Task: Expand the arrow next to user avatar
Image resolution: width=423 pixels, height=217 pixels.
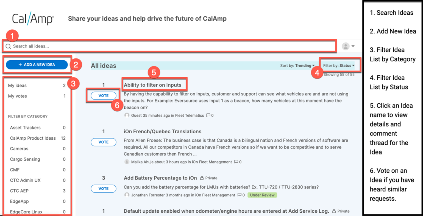Action: [x=353, y=46]
